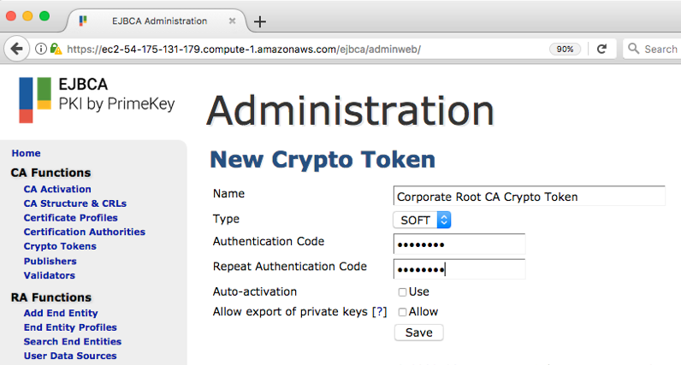Click the crypto token Name field
Viewport: 681px width, 365px height.
(529, 197)
